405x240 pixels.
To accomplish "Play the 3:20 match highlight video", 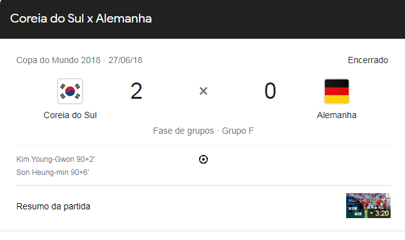I will click(x=368, y=206).
